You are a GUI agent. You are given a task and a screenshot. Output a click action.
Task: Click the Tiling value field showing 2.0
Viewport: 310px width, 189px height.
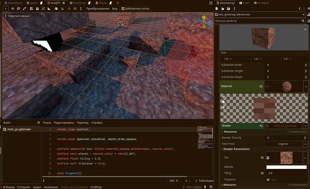coord(287,173)
